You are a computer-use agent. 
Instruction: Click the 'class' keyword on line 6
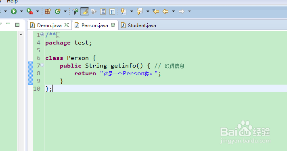[54, 58]
